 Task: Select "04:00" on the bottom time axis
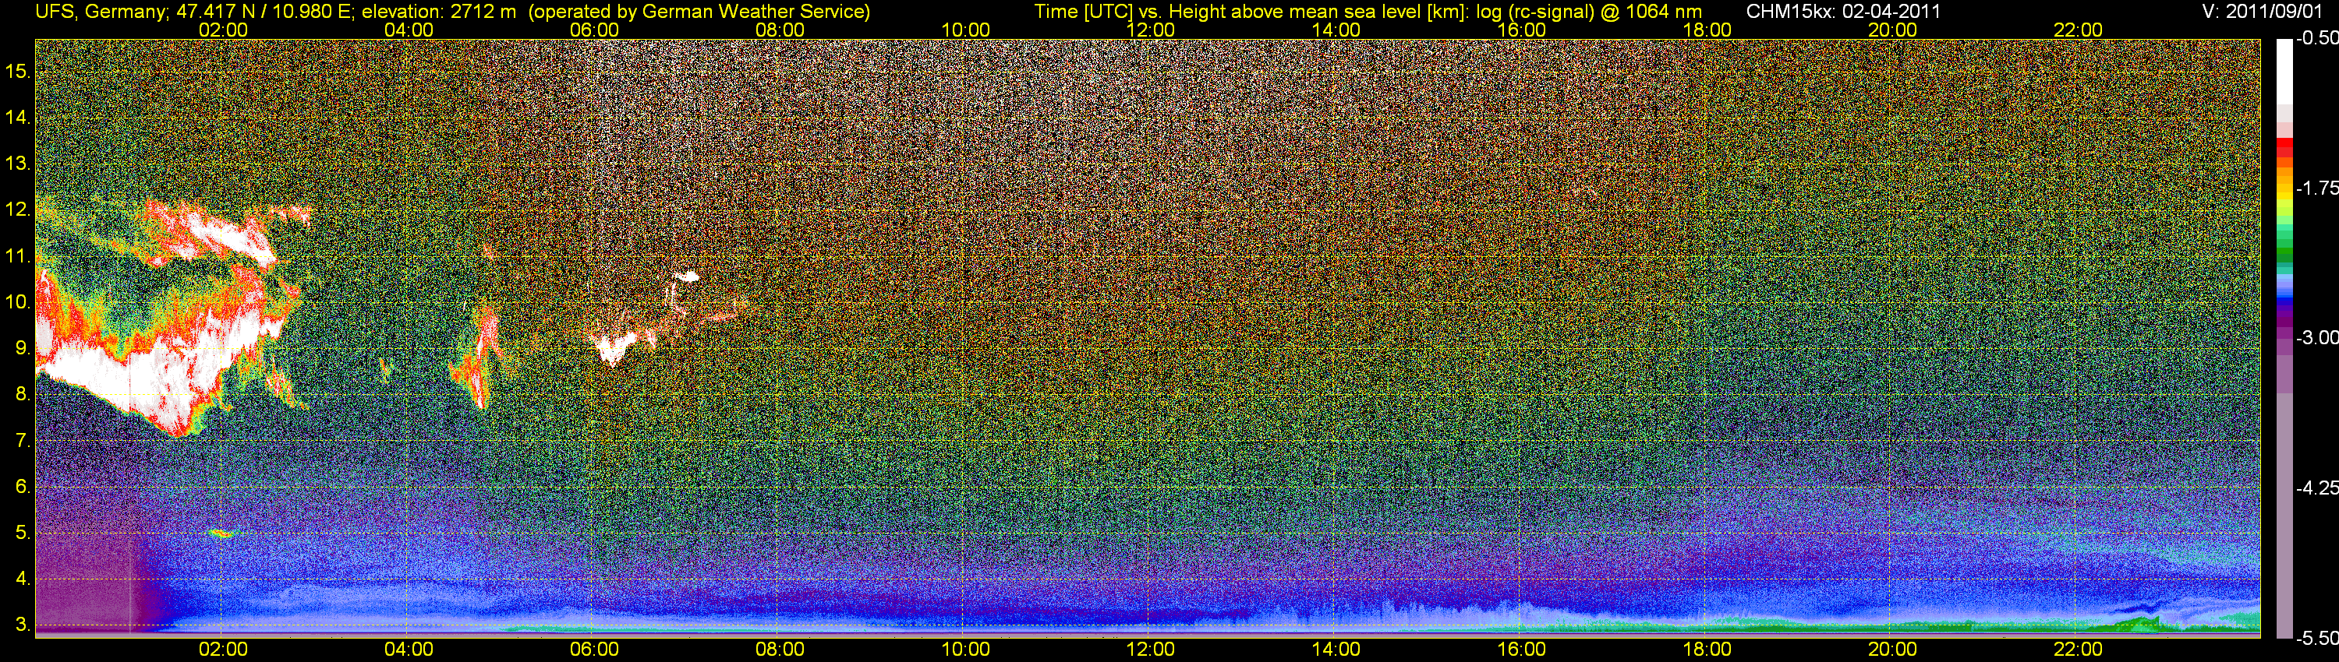pos(409,650)
